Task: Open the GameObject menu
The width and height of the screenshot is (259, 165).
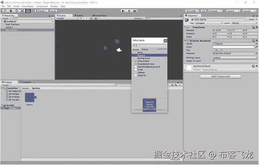Action: pos(28,6)
